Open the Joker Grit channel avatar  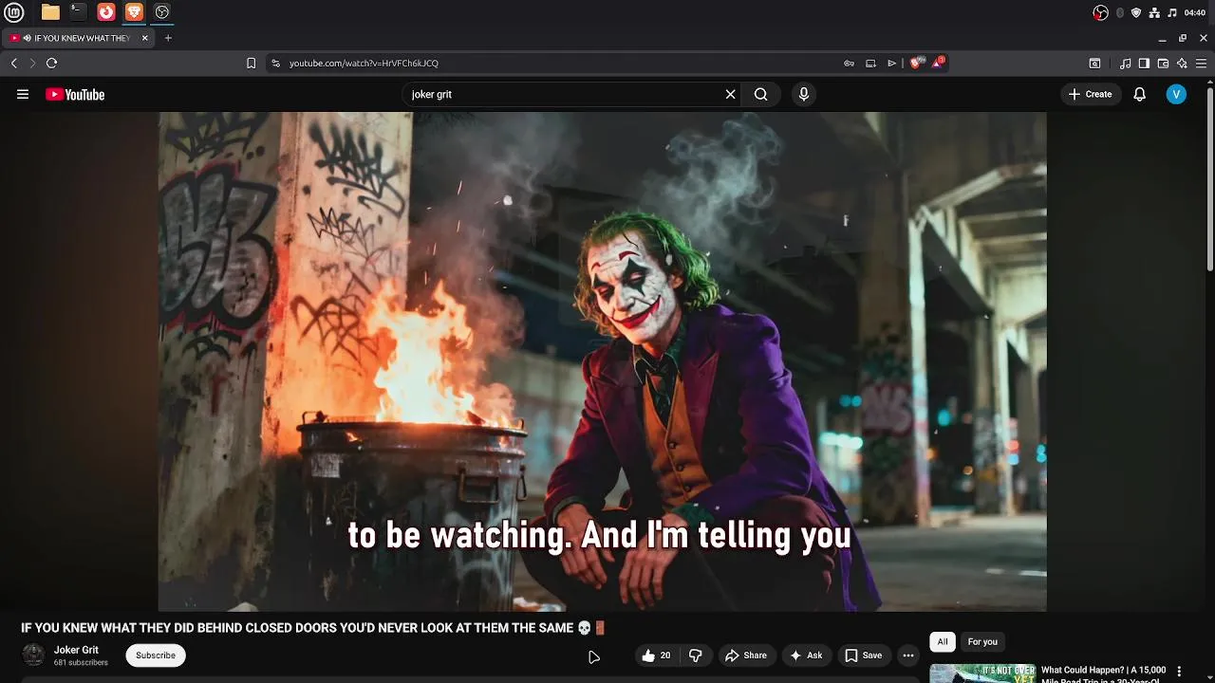point(33,655)
